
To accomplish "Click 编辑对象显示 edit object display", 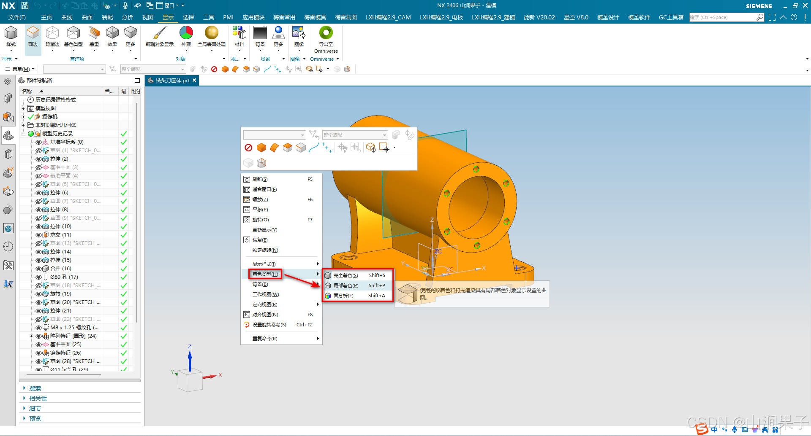I will pyautogui.click(x=160, y=37).
